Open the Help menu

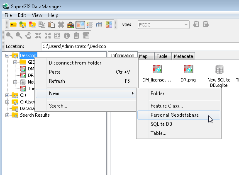pyautogui.click(x=53, y=15)
